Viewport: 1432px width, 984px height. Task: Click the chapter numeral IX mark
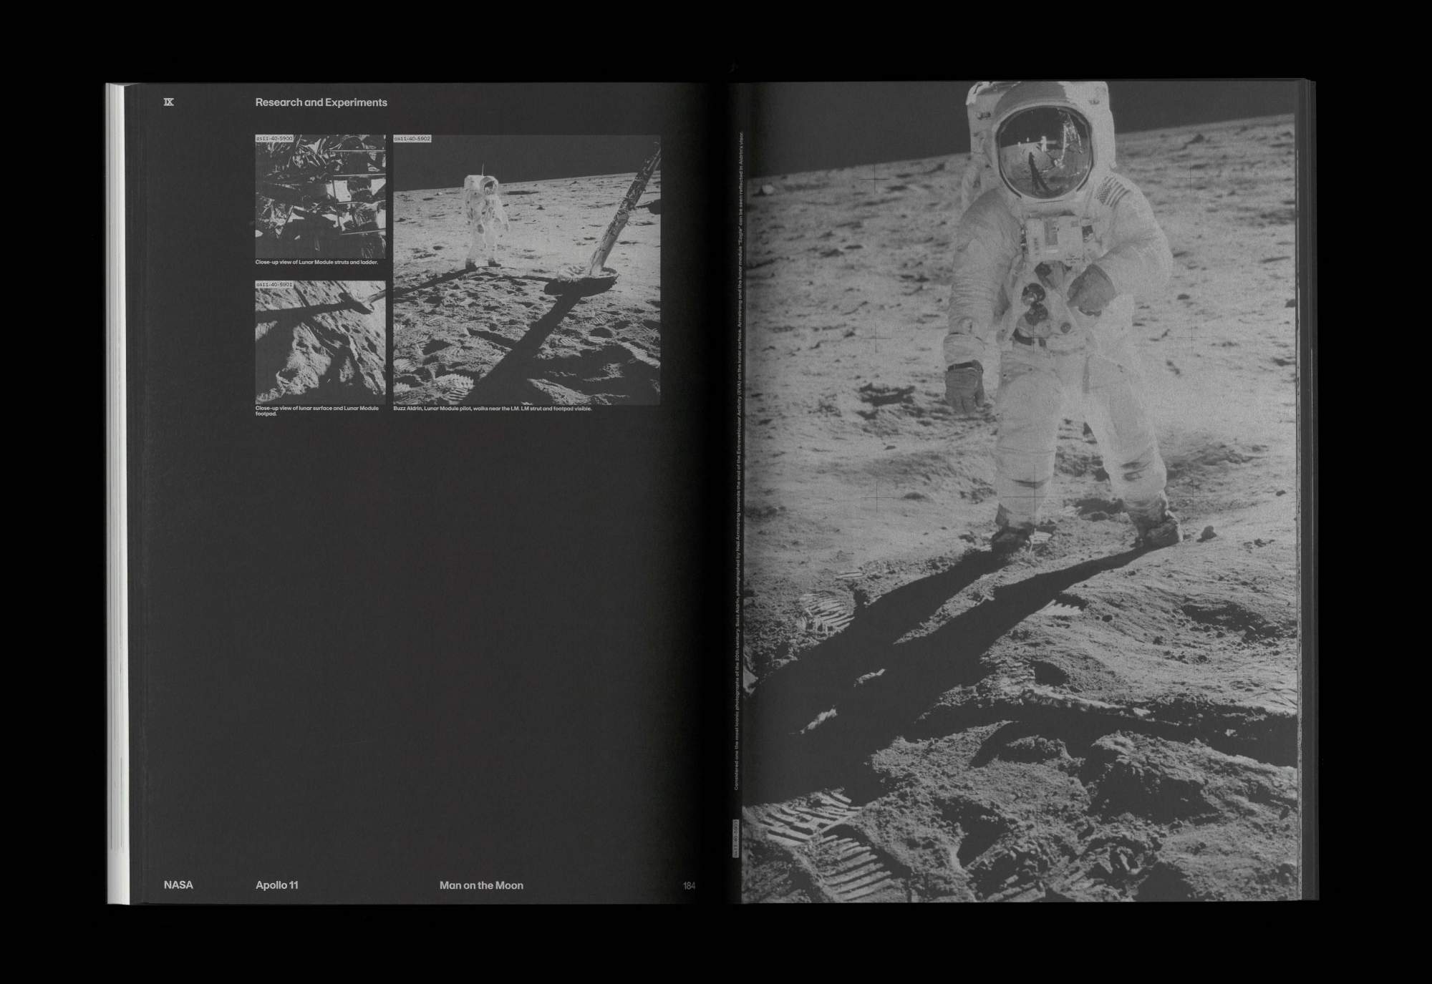pyautogui.click(x=169, y=102)
